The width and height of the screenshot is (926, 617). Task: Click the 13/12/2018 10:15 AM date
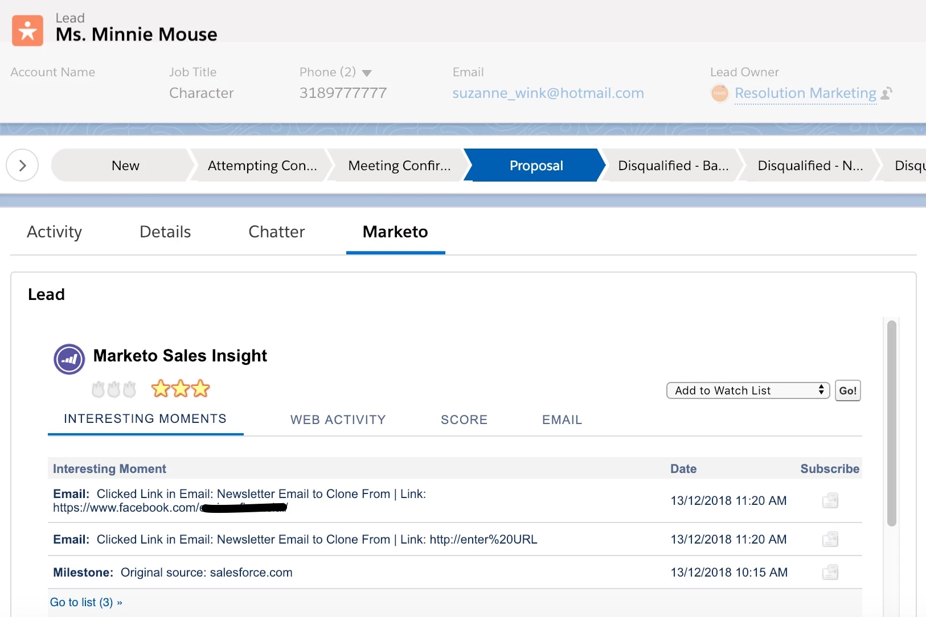(x=729, y=573)
